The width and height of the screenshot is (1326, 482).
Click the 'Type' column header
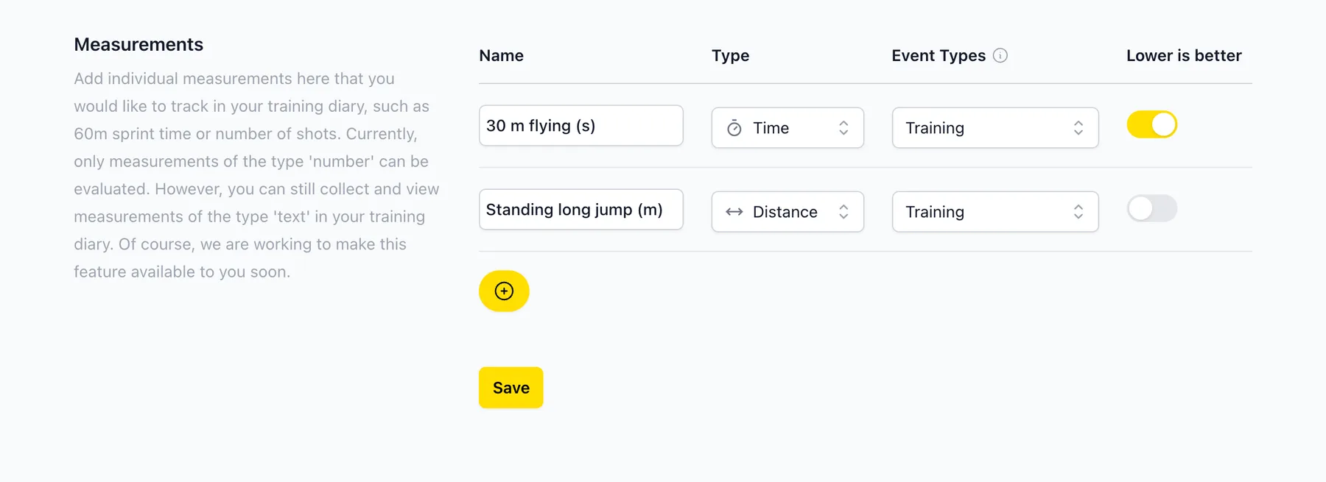coord(730,56)
